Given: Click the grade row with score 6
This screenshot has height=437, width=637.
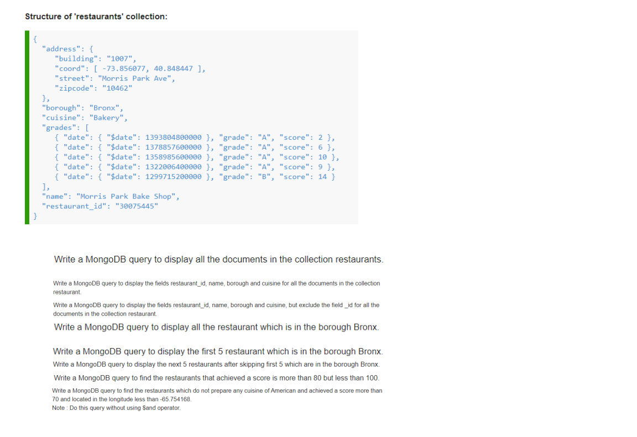Looking at the screenshot, I should [195, 148].
